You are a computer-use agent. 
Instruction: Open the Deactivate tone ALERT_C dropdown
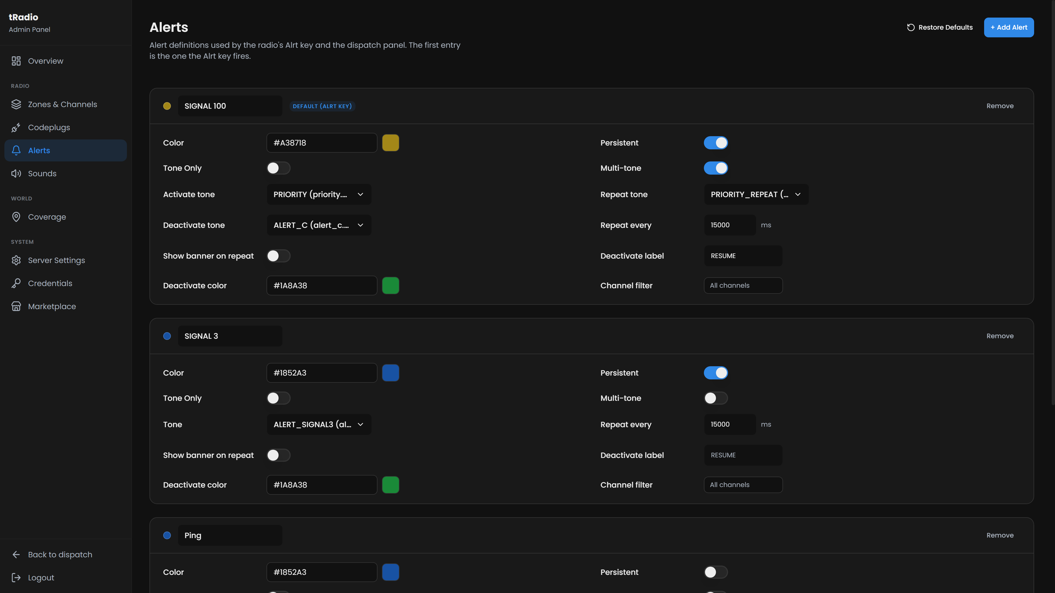pyautogui.click(x=319, y=225)
